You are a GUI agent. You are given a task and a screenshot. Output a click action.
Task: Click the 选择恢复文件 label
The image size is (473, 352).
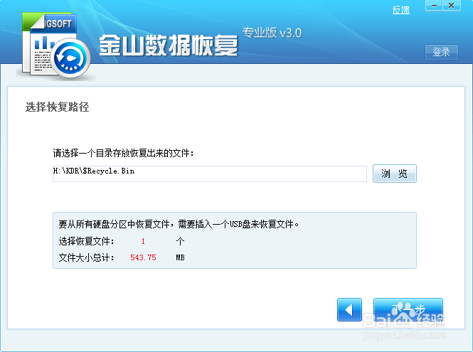pos(86,241)
